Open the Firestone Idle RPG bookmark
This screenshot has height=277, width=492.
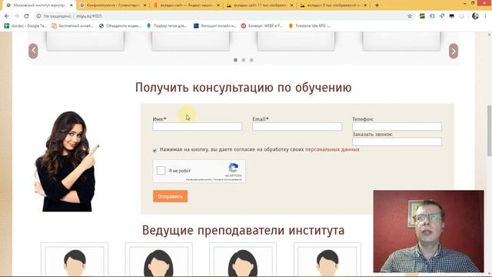click(309, 25)
